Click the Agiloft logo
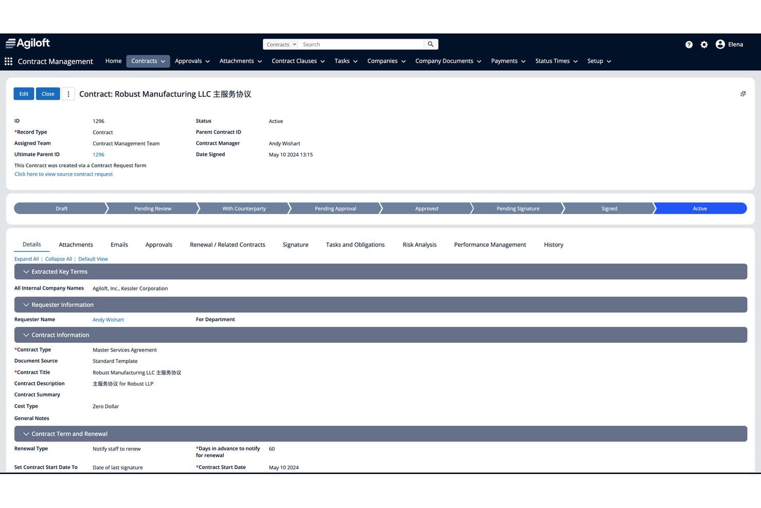This screenshot has width=761, height=508. tap(28, 43)
